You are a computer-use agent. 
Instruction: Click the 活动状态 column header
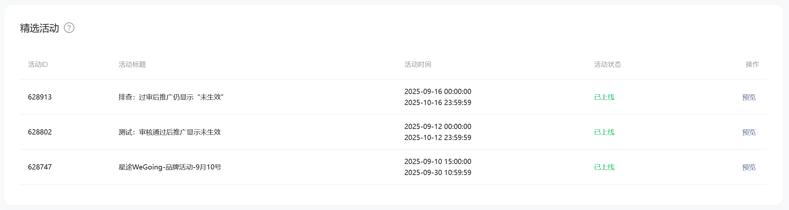pyautogui.click(x=607, y=64)
